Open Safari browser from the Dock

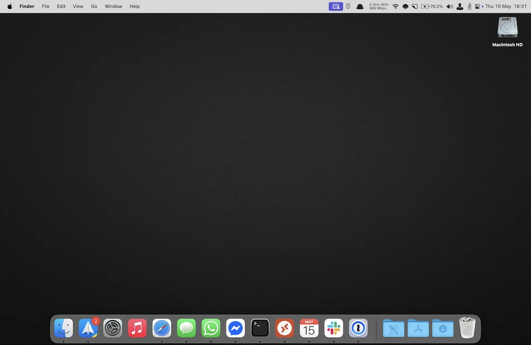point(162,328)
